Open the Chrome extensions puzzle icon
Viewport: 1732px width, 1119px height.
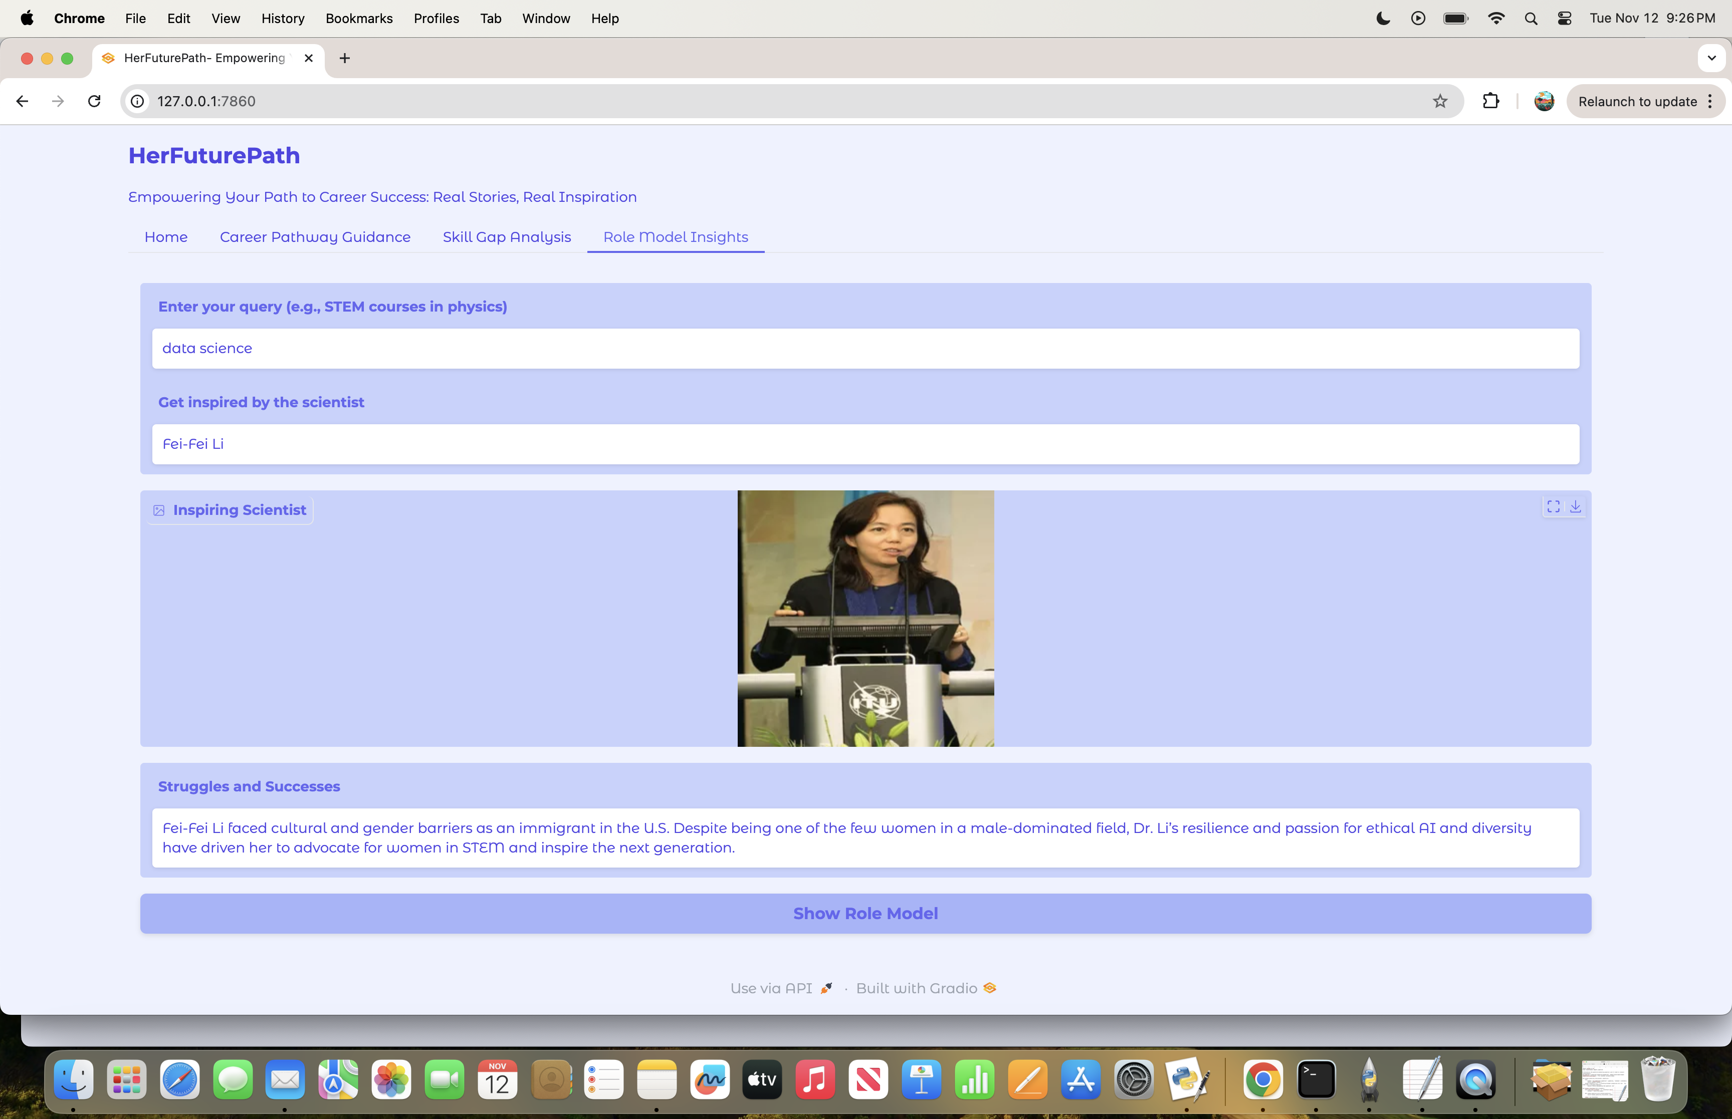pos(1491,101)
